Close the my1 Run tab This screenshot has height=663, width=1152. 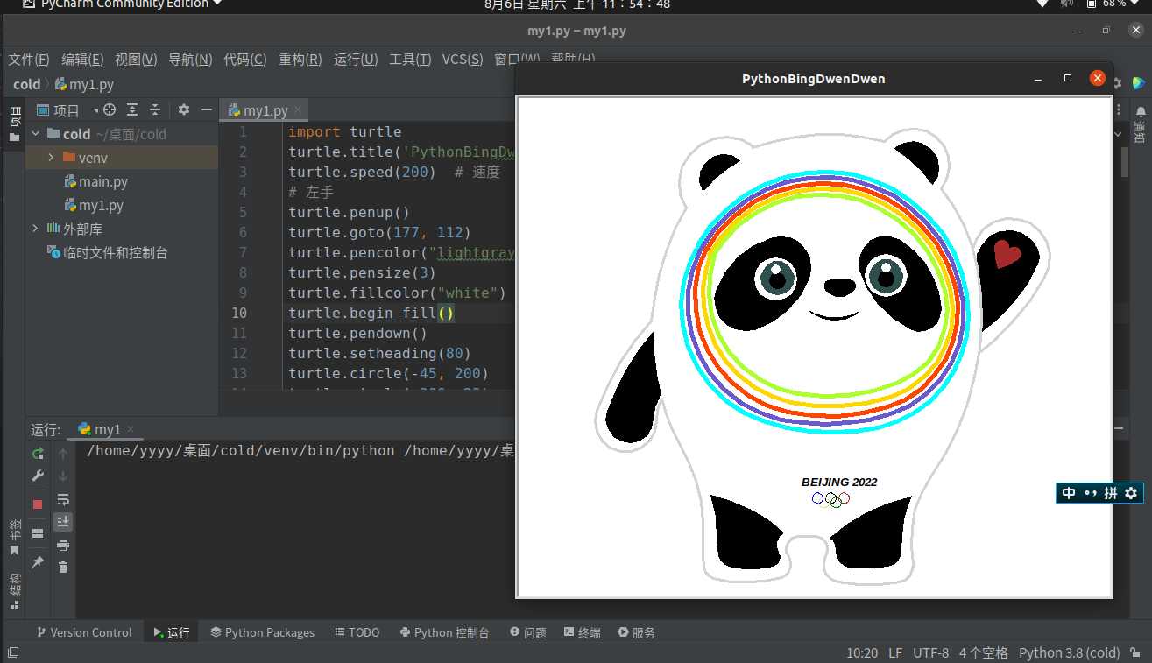(131, 430)
